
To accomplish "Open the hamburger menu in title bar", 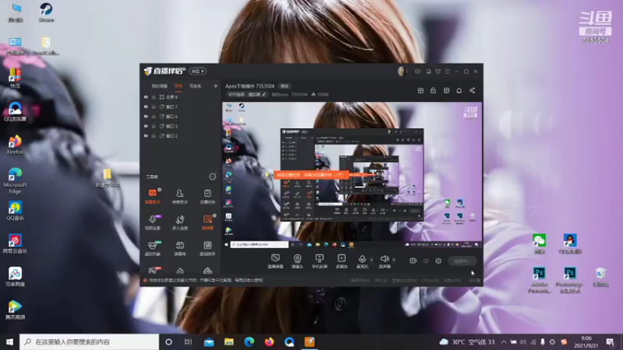I will 447,72.
